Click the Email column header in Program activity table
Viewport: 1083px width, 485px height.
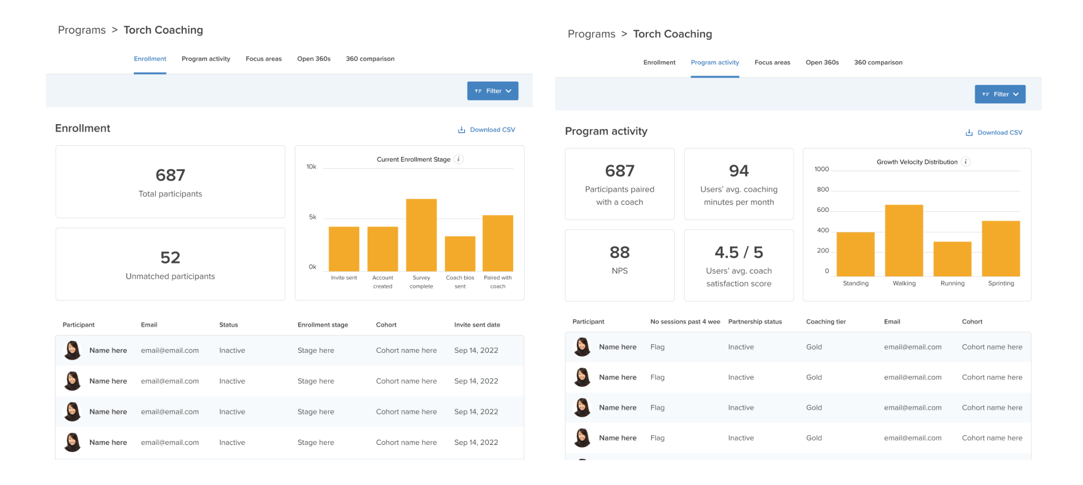[892, 322]
